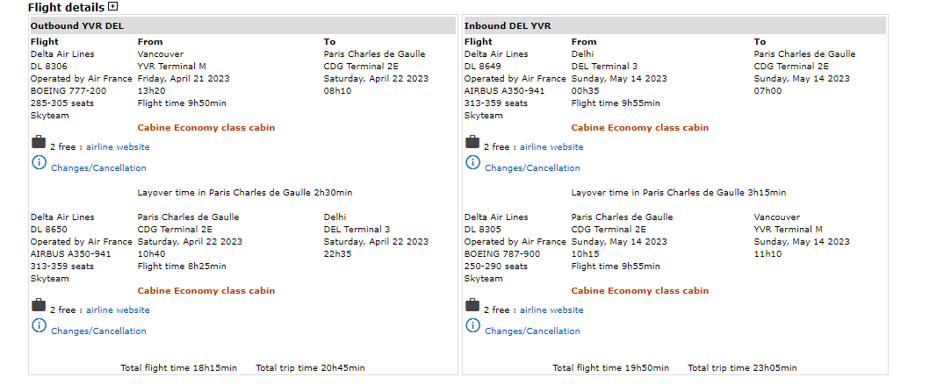The image size is (944, 384).
Task: View Changes/Cancellation for Paris to Vancouver flight
Action: click(532, 331)
